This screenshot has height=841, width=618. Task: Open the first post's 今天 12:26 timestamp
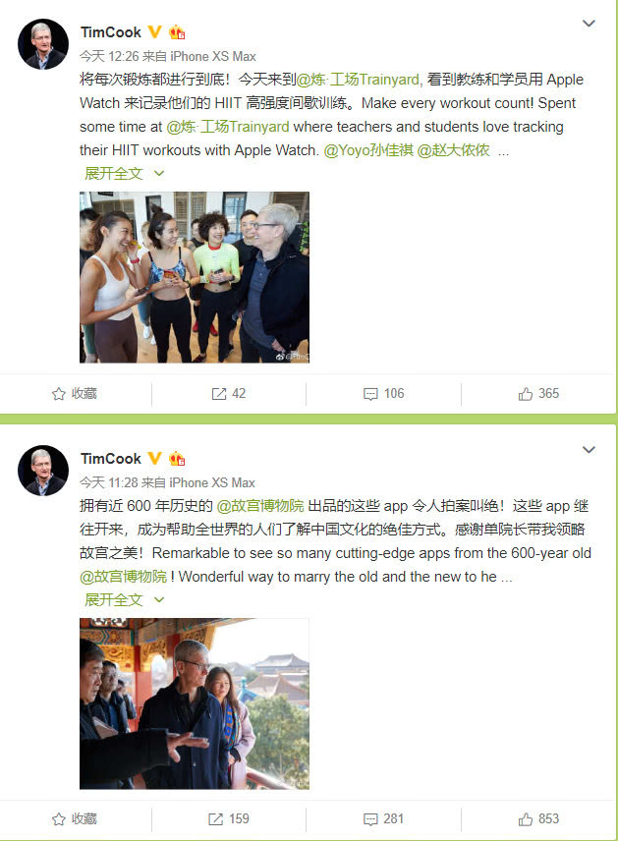[x=109, y=56]
